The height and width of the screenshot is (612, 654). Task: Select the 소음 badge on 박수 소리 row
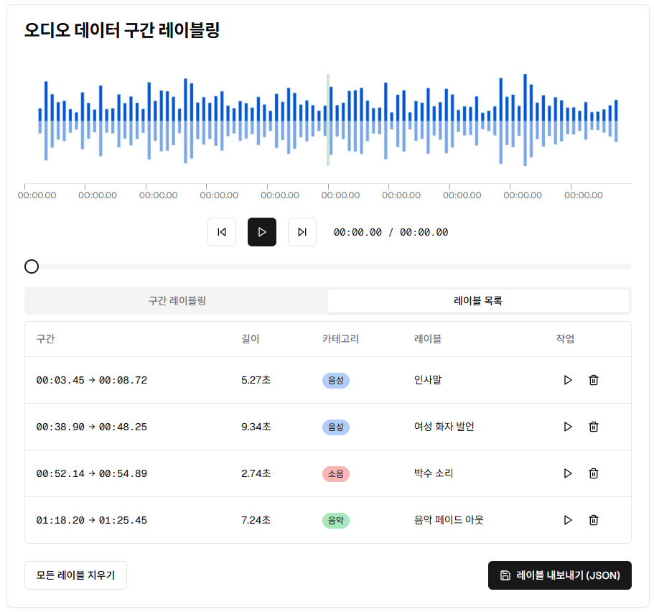coord(335,473)
